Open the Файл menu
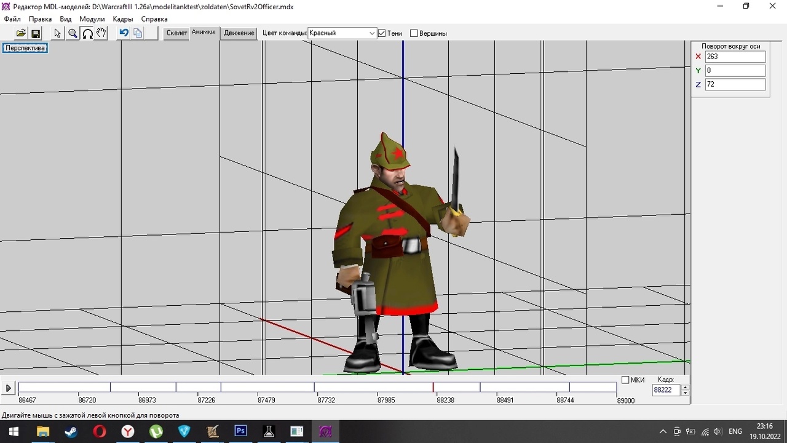The width and height of the screenshot is (787, 443). point(12,19)
